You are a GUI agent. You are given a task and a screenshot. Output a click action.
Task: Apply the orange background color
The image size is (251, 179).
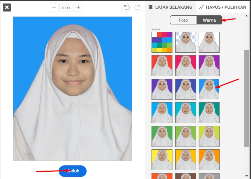[x=209, y=160]
